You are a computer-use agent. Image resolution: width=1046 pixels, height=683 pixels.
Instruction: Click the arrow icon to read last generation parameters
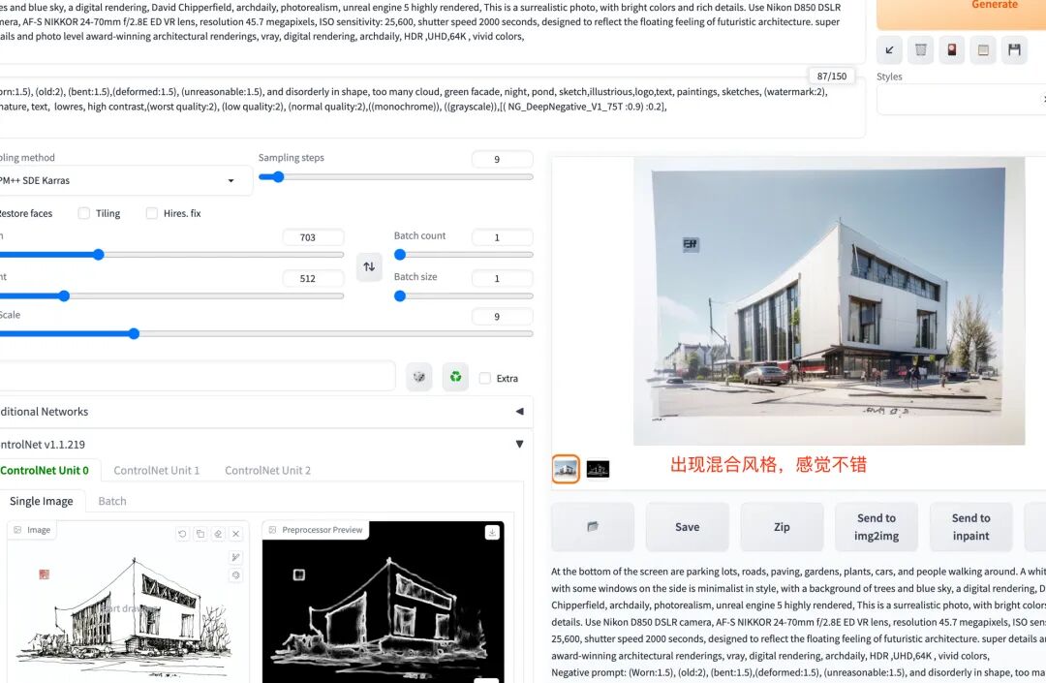889,50
